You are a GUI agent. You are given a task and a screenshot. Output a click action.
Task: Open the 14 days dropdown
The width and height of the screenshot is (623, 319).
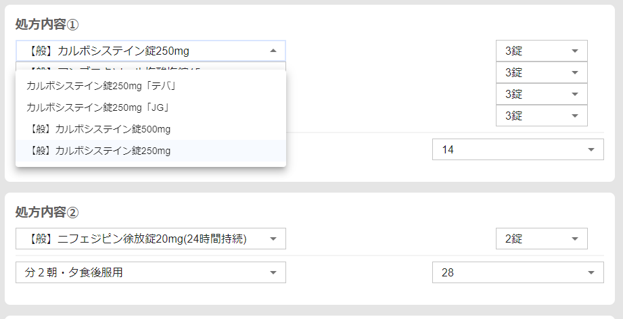[517, 149]
